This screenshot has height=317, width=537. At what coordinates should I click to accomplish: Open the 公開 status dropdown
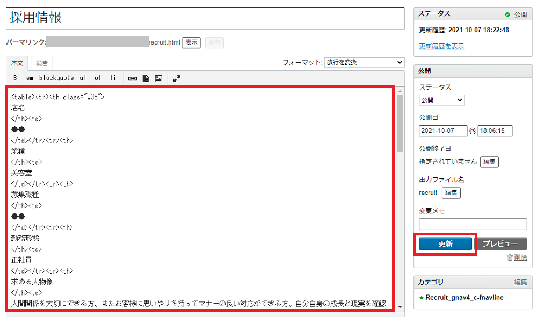(441, 100)
